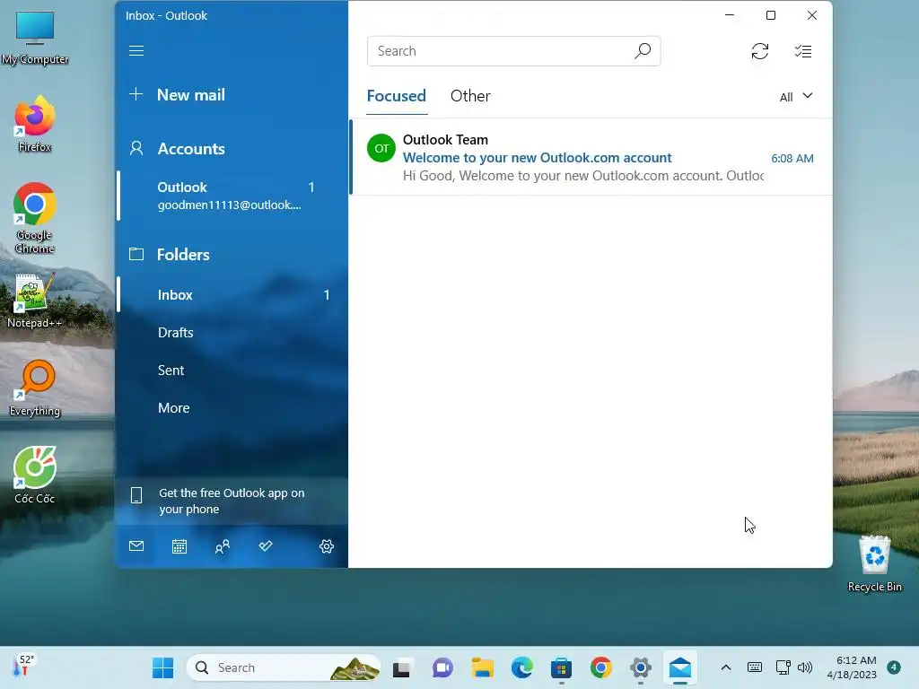This screenshot has width=919, height=689.
Task: Open the People contacts icon
Action: [223, 546]
